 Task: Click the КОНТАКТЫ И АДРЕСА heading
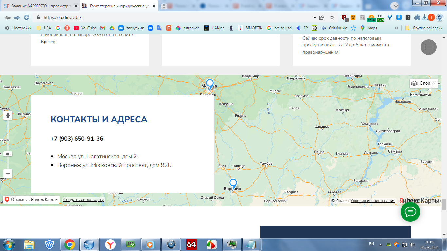coord(99,119)
